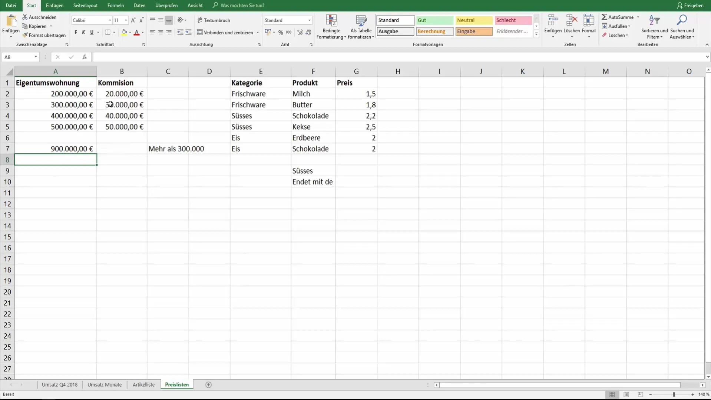
Task: Open the font name Calibri dropdown
Action: click(x=110, y=20)
